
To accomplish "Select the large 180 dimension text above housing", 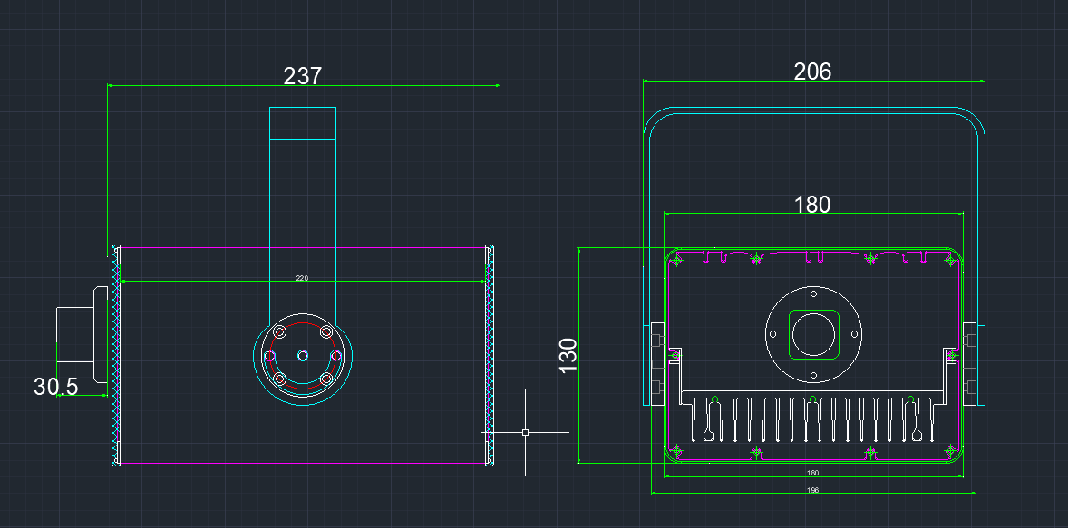I will [812, 205].
